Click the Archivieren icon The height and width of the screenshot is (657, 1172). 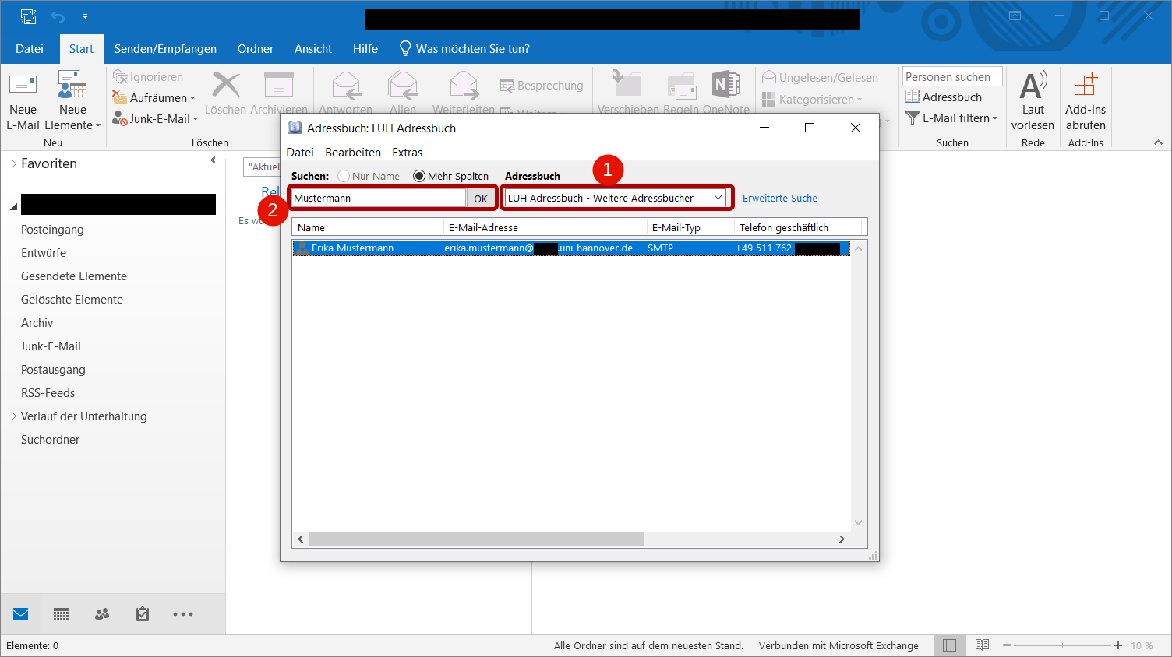[x=278, y=84]
